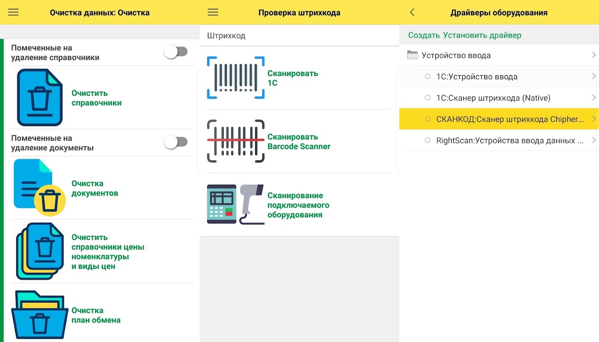Select the 1С:Устройство ввода row text
Screen dimensions: 599x342
click(477, 77)
